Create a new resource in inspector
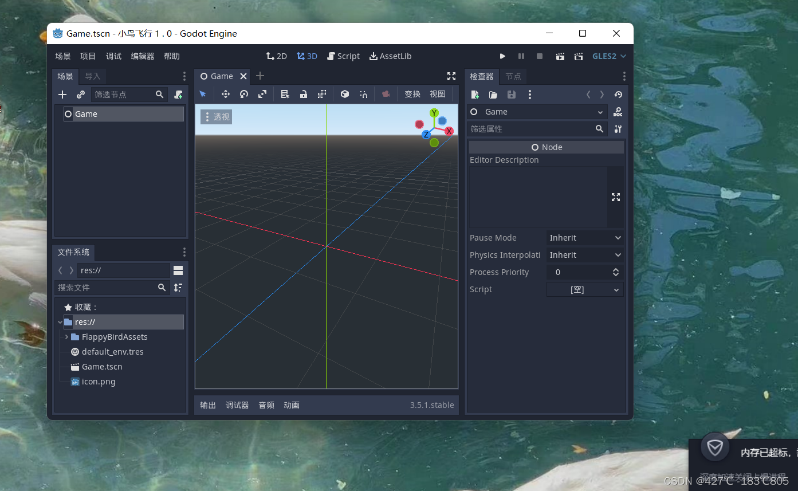798x491 pixels. [475, 95]
